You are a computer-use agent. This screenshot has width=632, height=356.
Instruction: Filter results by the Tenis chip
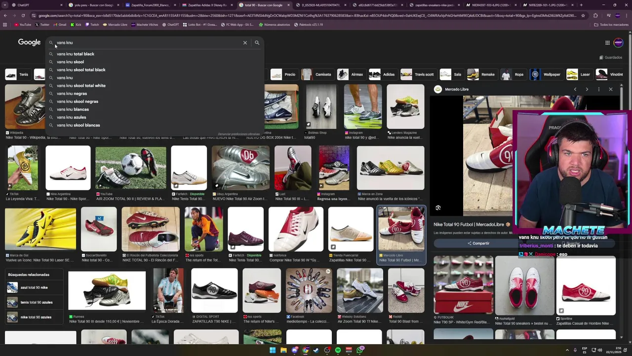(x=17, y=75)
